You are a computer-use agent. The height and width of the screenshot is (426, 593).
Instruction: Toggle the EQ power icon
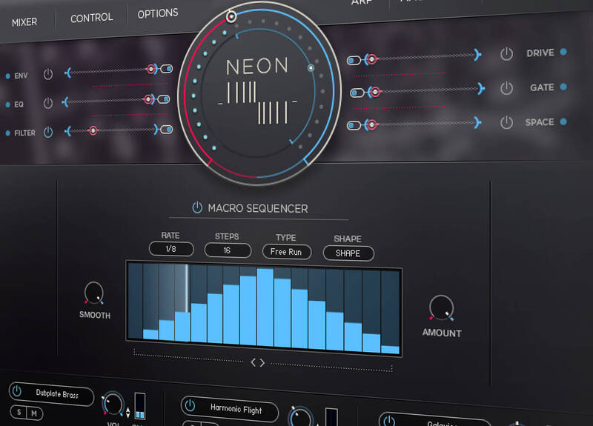tap(48, 103)
